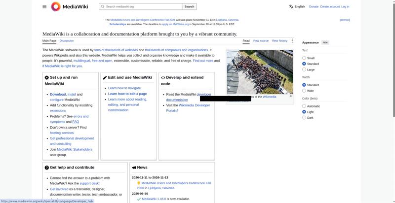Select Standard text size
Viewport: 395px width, 203px height.
(x=304, y=64)
